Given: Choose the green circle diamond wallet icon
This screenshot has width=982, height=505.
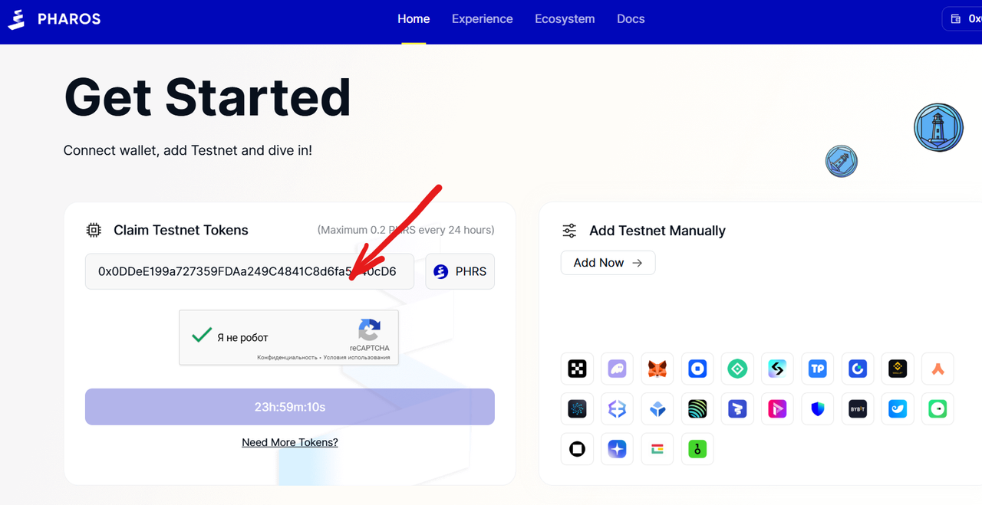Looking at the screenshot, I should [x=737, y=369].
